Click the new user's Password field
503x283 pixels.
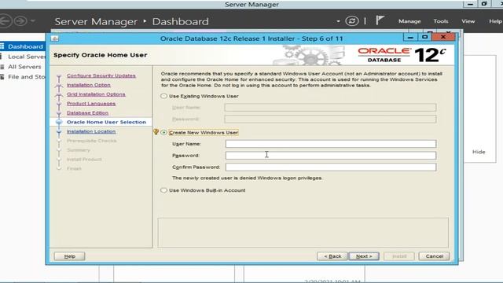[331, 156]
